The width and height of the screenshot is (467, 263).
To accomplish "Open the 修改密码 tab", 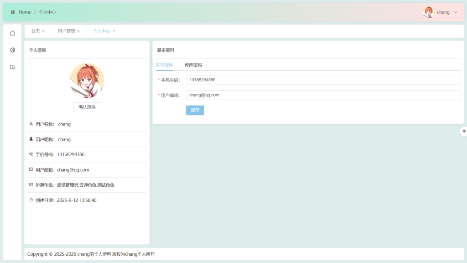I will tap(193, 65).
